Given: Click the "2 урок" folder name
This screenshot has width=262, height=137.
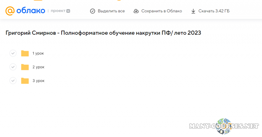Looking at the screenshot, I should click(38, 67).
